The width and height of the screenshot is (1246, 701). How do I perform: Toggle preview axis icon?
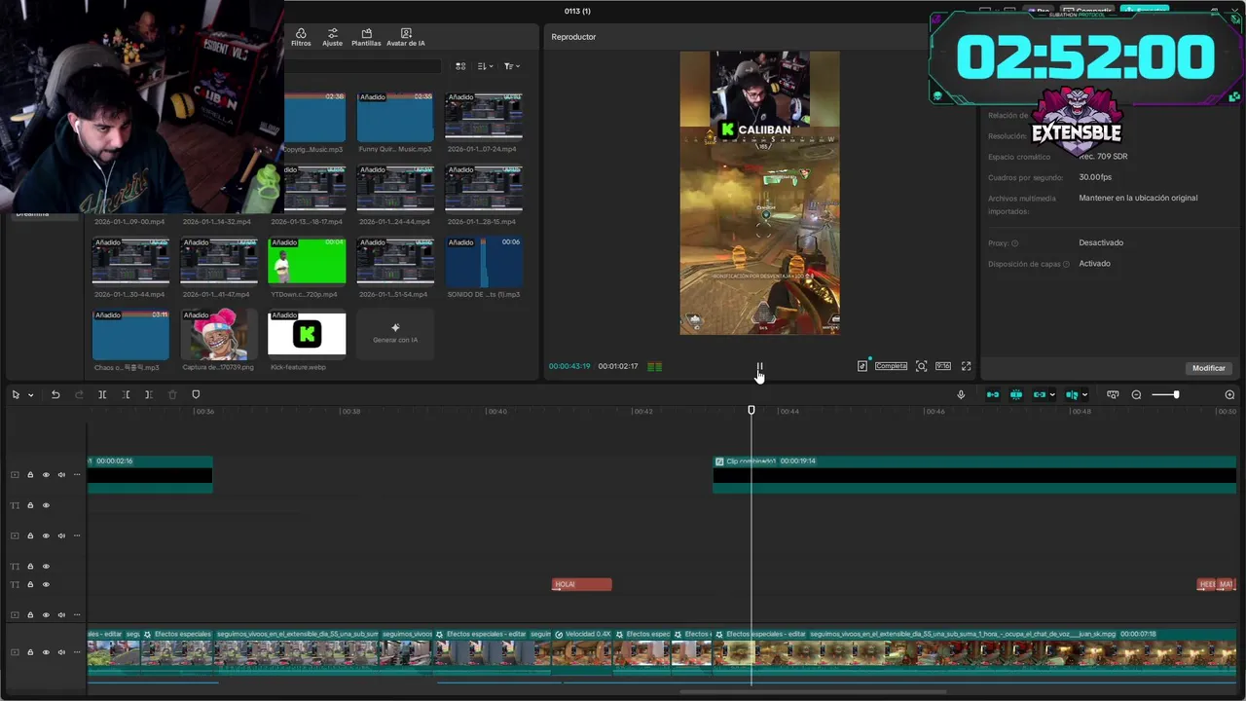point(1072,394)
